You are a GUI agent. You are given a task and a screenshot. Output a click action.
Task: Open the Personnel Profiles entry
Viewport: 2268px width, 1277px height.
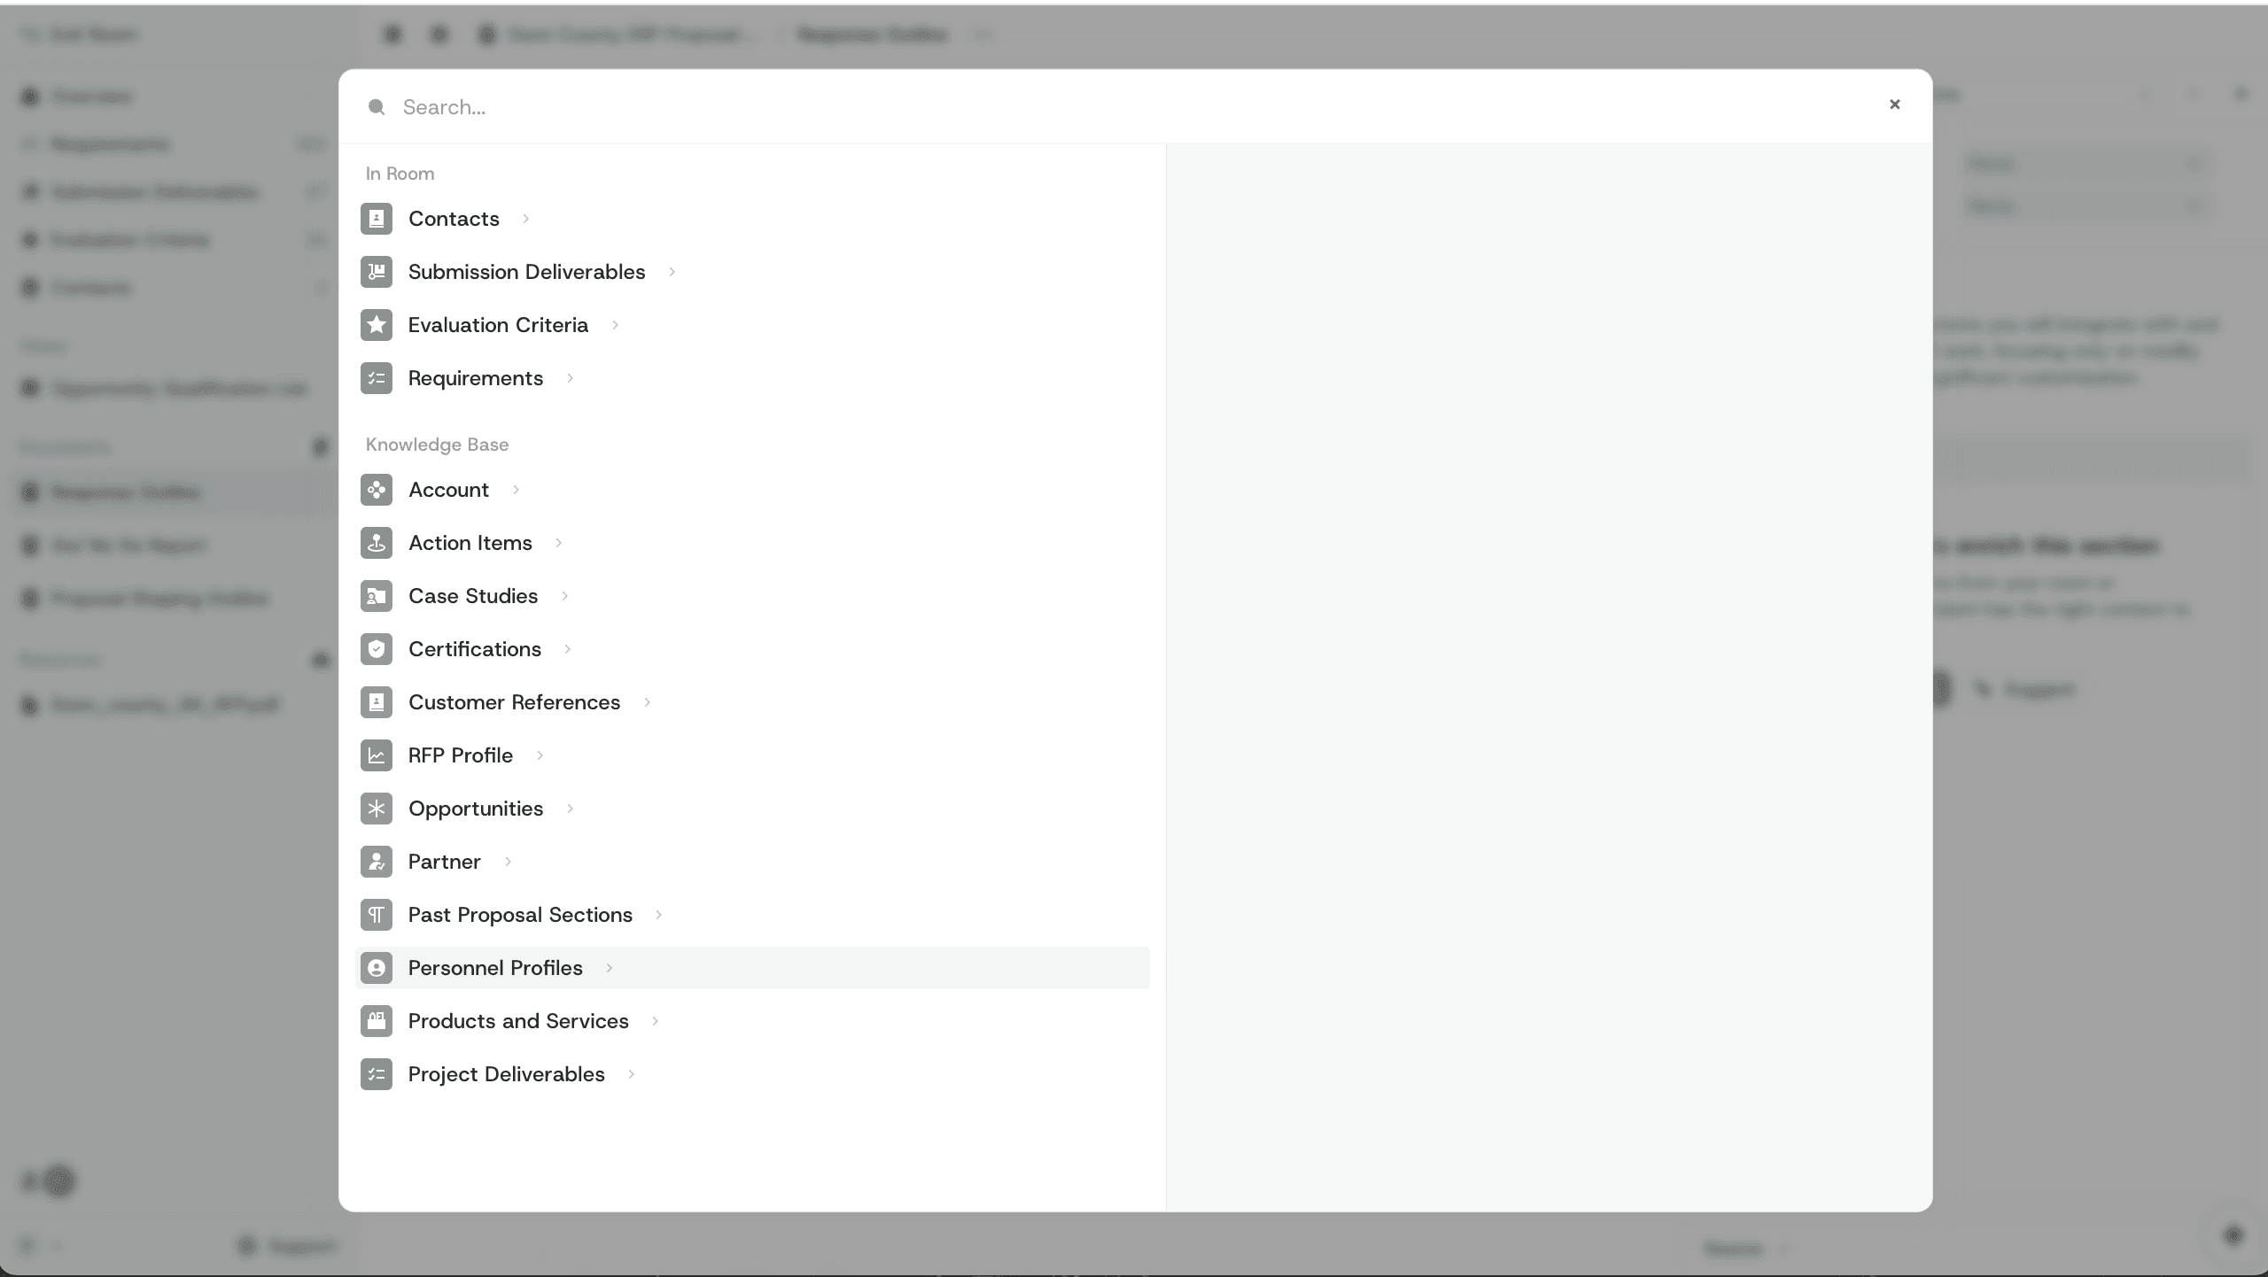pyautogui.click(x=495, y=968)
